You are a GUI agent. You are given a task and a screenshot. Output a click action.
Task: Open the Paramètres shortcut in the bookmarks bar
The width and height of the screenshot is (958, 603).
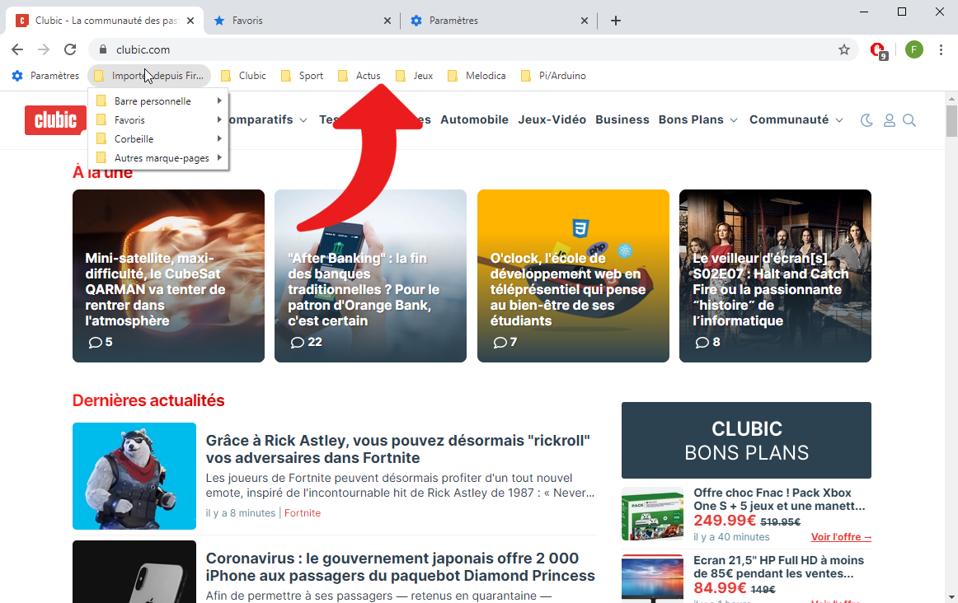[x=46, y=76]
